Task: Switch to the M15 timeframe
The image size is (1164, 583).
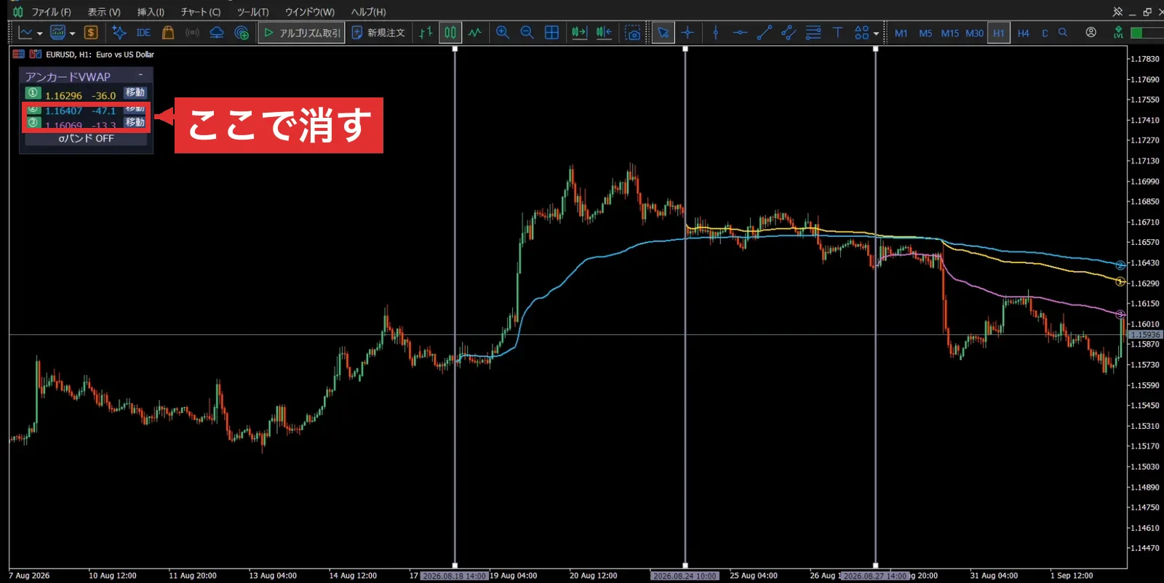Action: [x=950, y=33]
